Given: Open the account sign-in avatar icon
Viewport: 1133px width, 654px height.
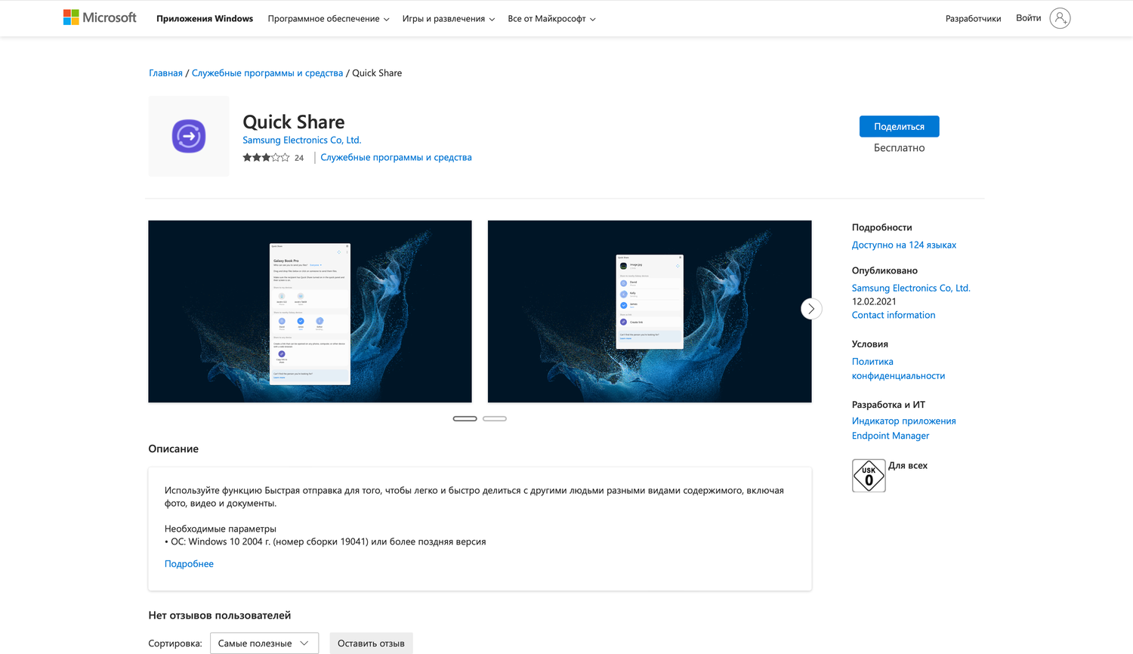Looking at the screenshot, I should (1060, 18).
